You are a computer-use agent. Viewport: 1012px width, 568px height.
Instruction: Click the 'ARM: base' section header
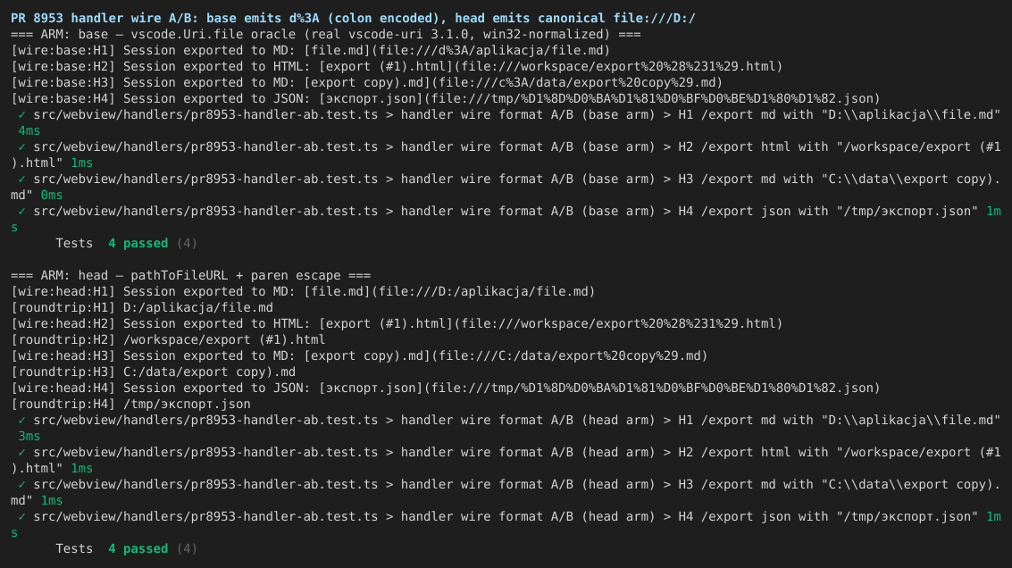[326, 34]
